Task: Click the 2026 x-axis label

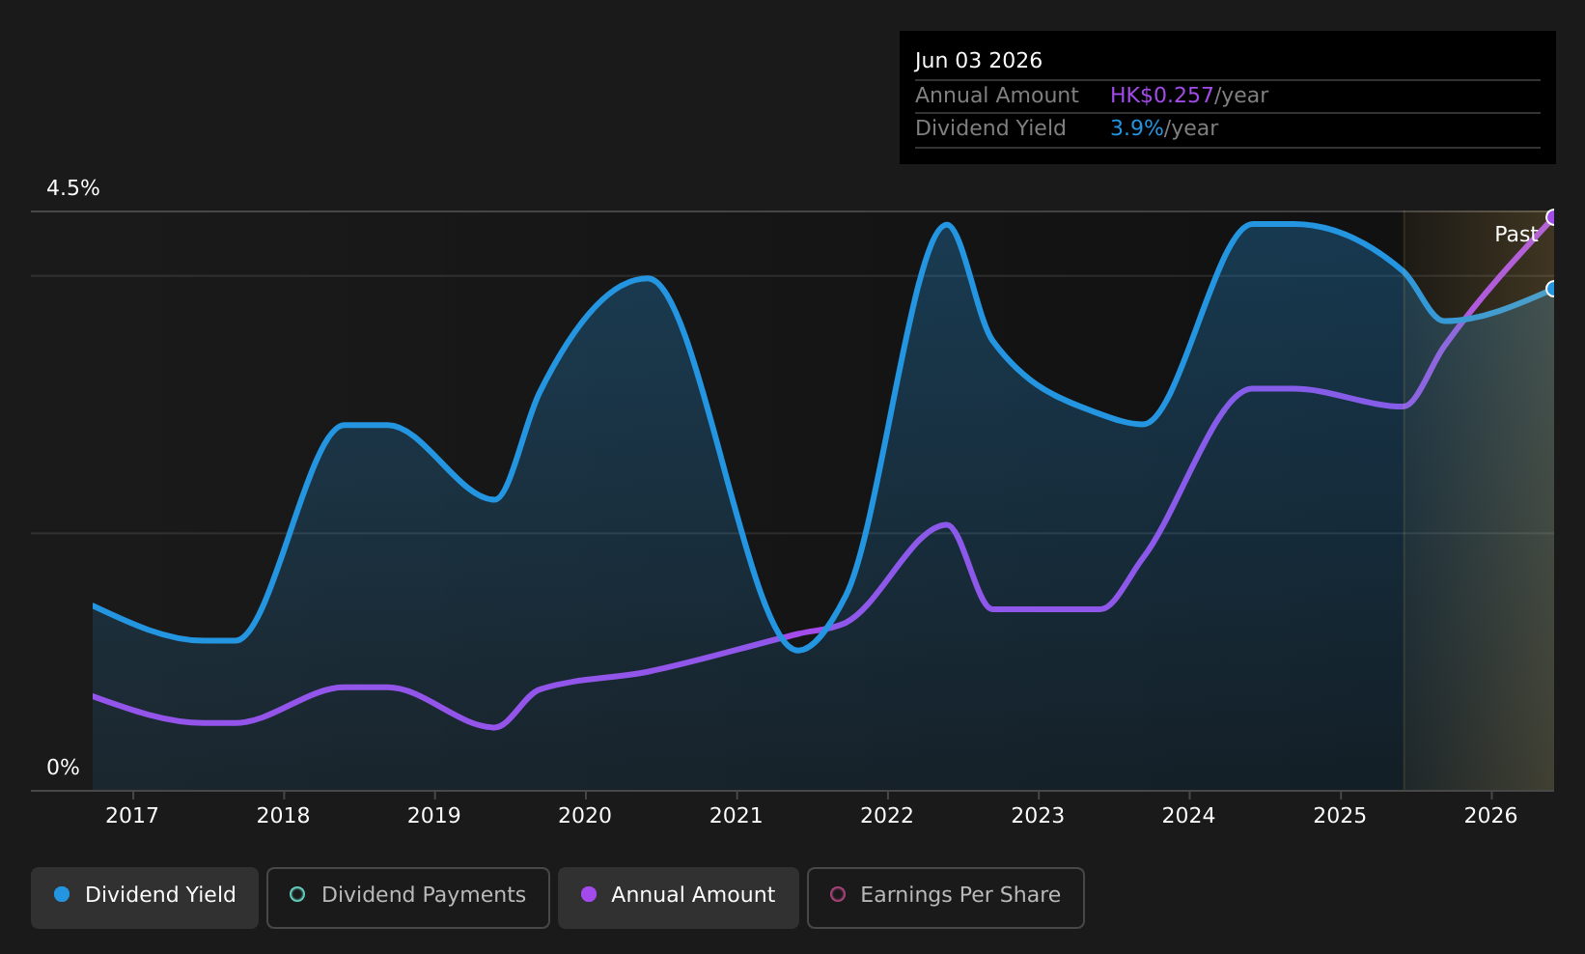Action: (x=1491, y=816)
